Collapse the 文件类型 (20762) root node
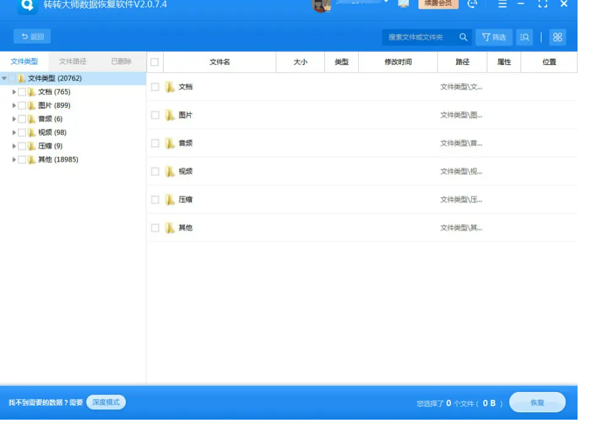 (4, 79)
